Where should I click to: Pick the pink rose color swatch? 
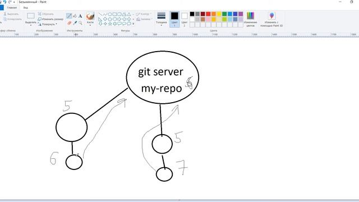pyautogui.click(x=208, y=20)
